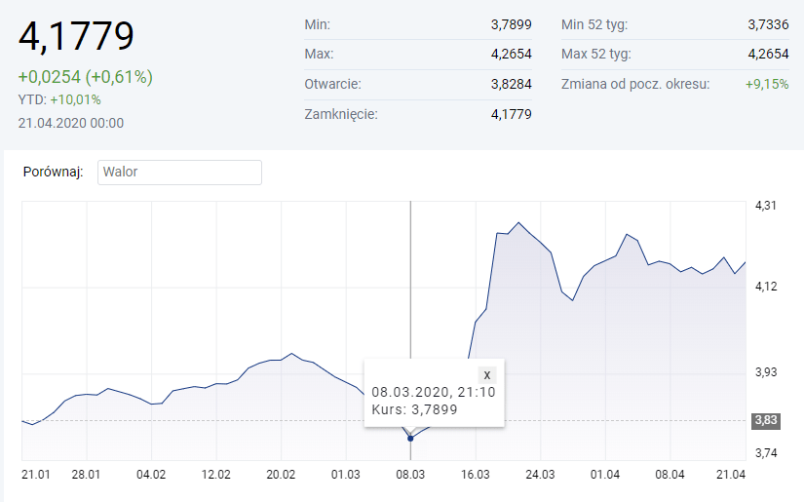Click the Zamknięcie row label
The height and width of the screenshot is (502, 804).
coord(340,114)
